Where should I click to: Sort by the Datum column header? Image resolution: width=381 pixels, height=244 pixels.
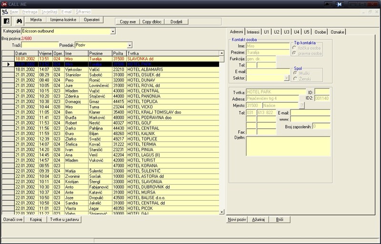coord(26,53)
